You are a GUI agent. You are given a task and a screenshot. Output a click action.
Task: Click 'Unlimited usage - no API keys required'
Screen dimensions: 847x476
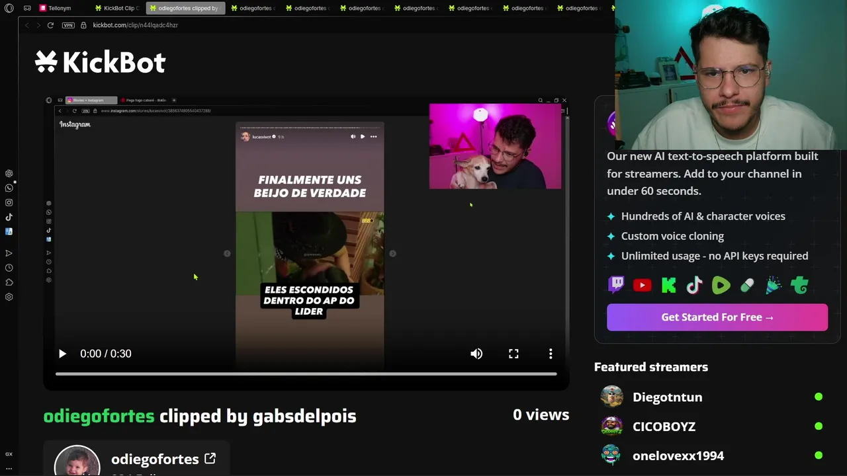pyautogui.click(x=715, y=256)
